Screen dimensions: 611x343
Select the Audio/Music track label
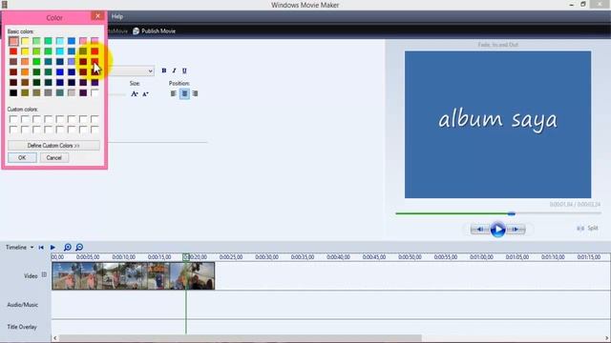tap(23, 305)
